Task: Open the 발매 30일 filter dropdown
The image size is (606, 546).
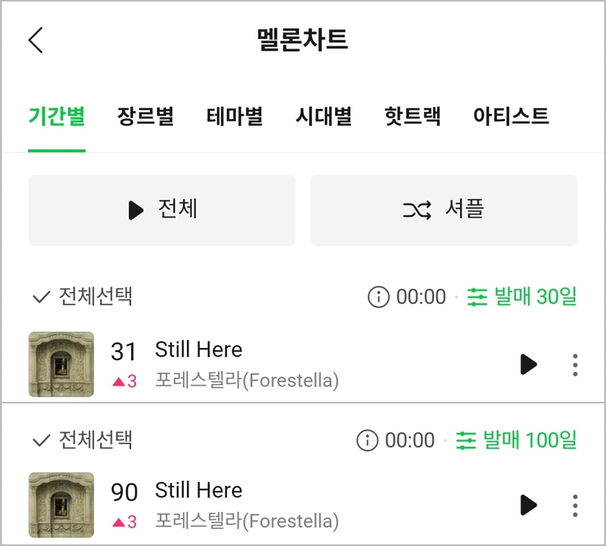Action: pyautogui.click(x=522, y=297)
